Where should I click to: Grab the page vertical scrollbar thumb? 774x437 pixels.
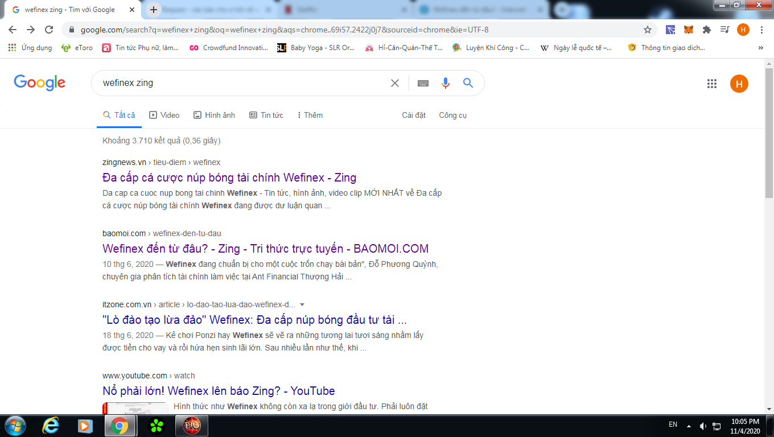tap(769, 134)
